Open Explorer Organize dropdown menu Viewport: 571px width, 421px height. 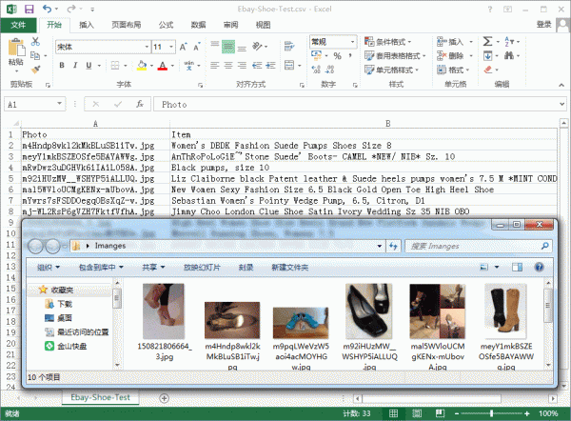(49, 268)
